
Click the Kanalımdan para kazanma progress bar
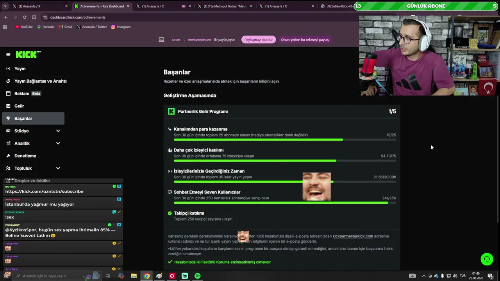pyautogui.click(x=285, y=140)
